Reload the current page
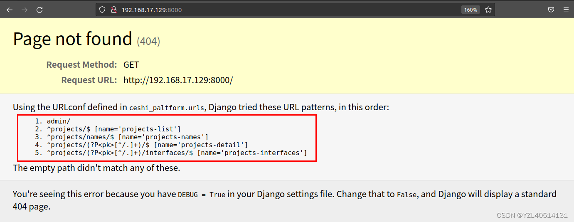Image resolution: width=574 pixels, height=222 pixels. [39, 10]
